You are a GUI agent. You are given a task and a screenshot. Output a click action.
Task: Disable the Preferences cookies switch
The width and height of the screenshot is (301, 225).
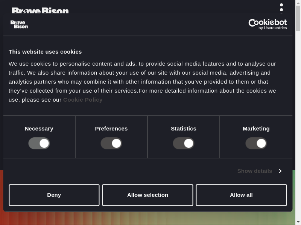tap(111, 143)
